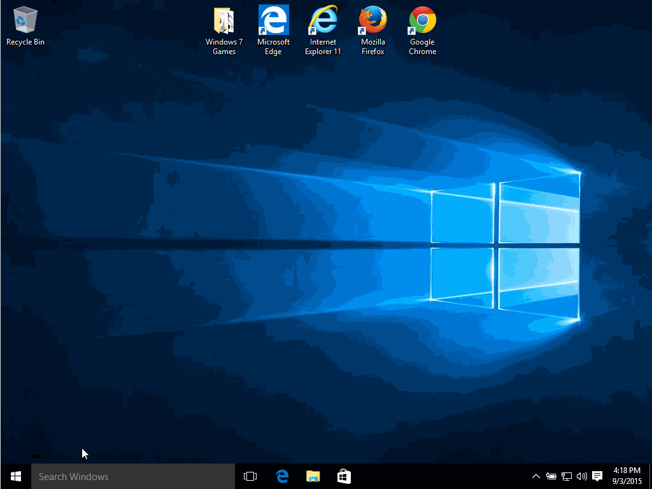
Task: Open the Start menu
Action: 16,476
